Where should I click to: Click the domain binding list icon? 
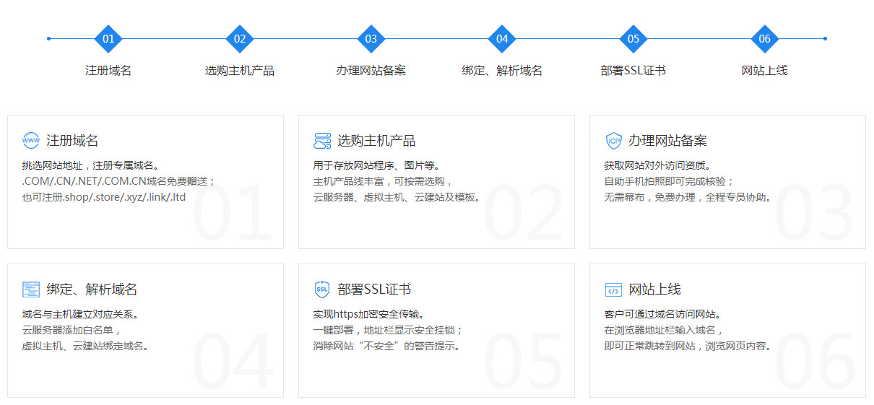pyautogui.click(x=31, y=289)
